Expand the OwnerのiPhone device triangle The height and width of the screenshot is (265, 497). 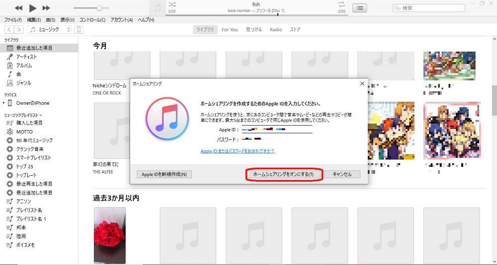click(3, 103)
